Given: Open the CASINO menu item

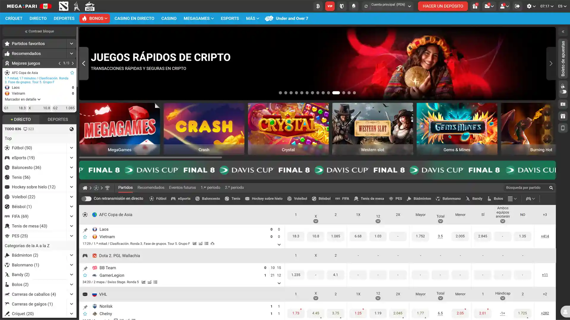Looking at the screenshot, I should [x=169, y=18].
